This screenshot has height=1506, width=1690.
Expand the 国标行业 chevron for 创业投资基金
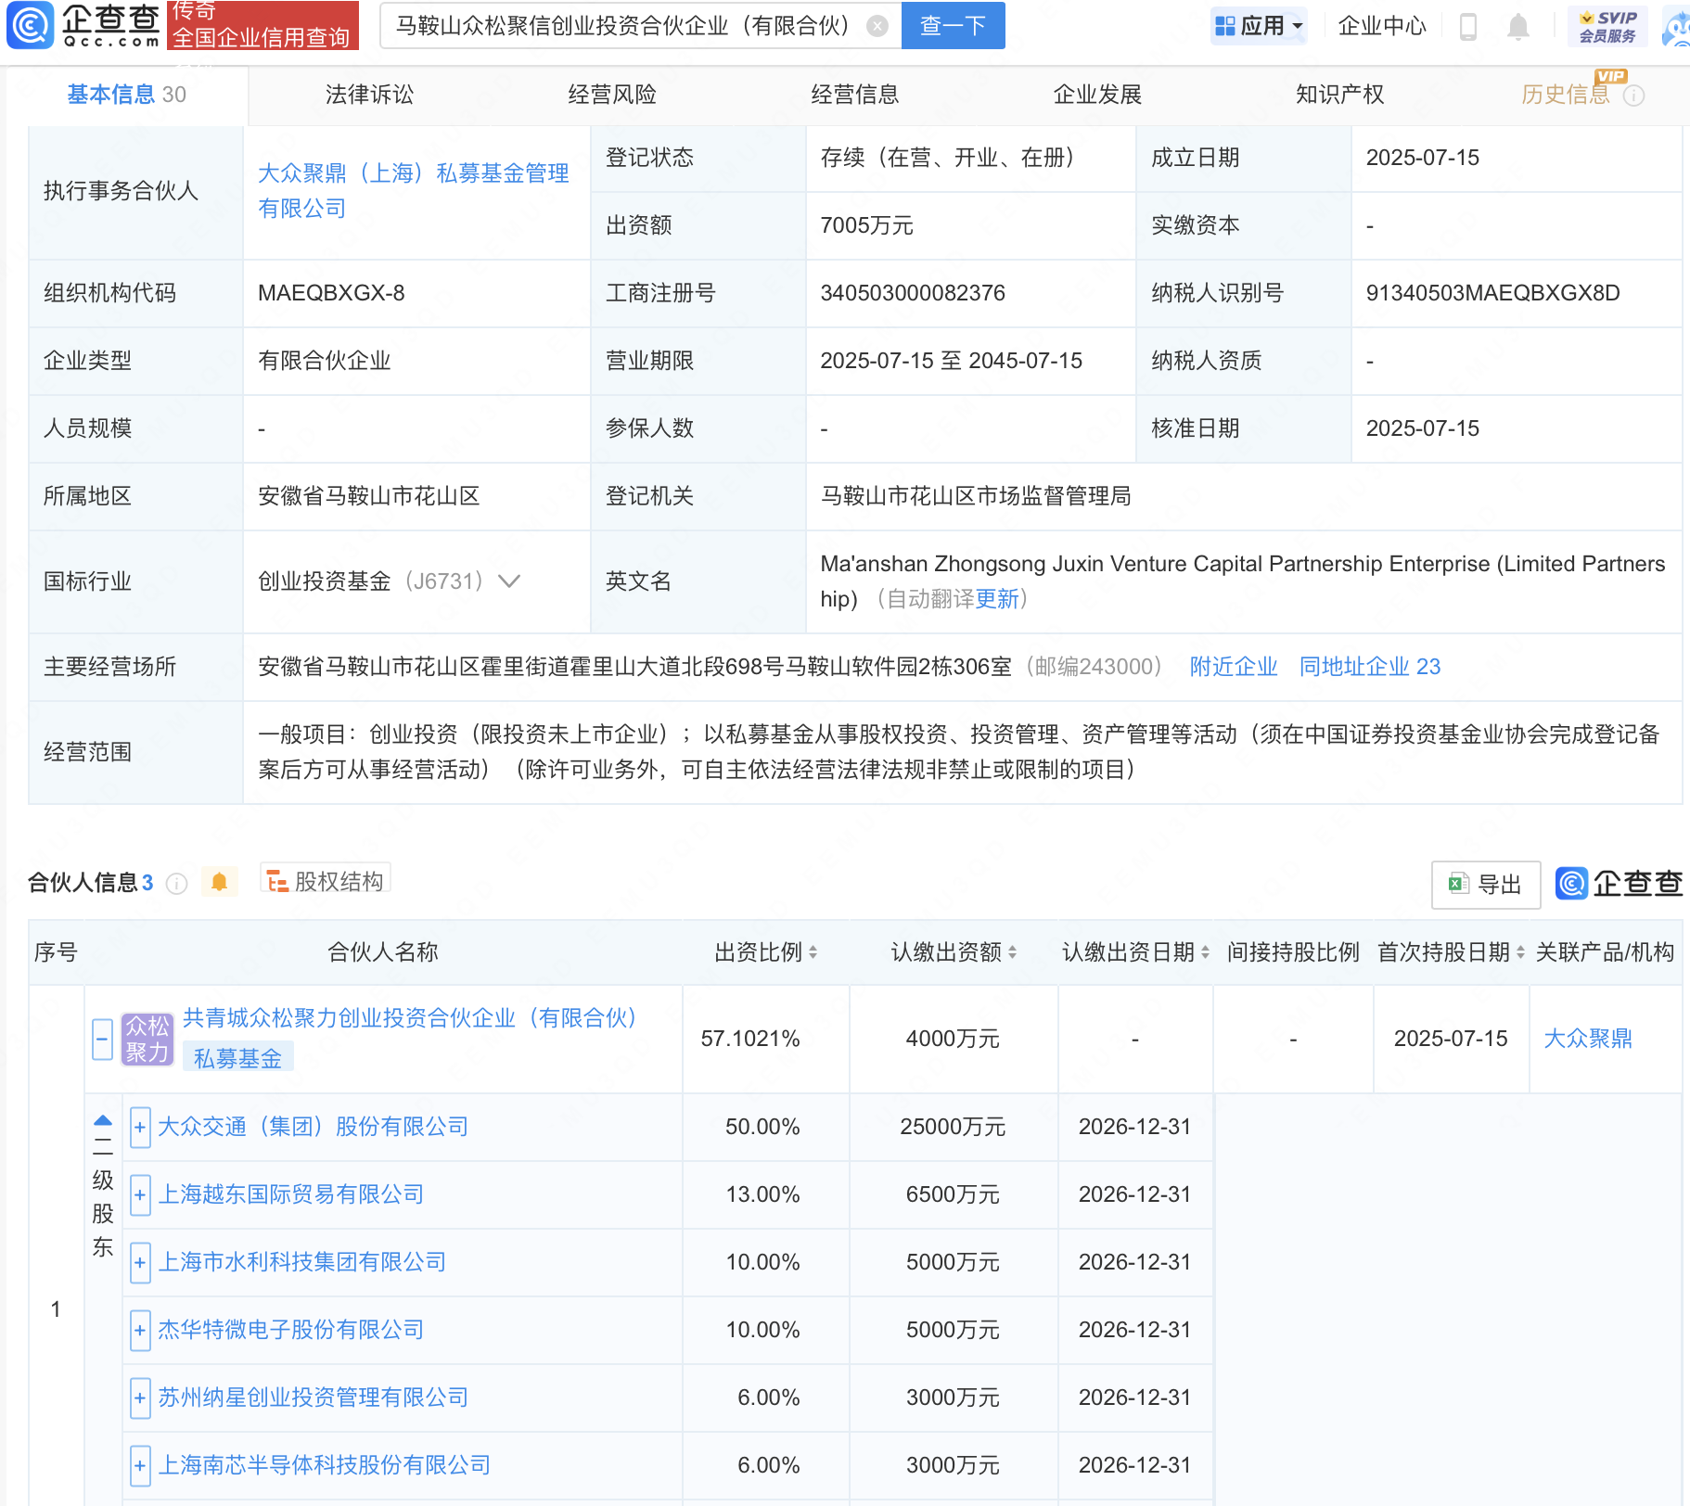tap(509, 581)
